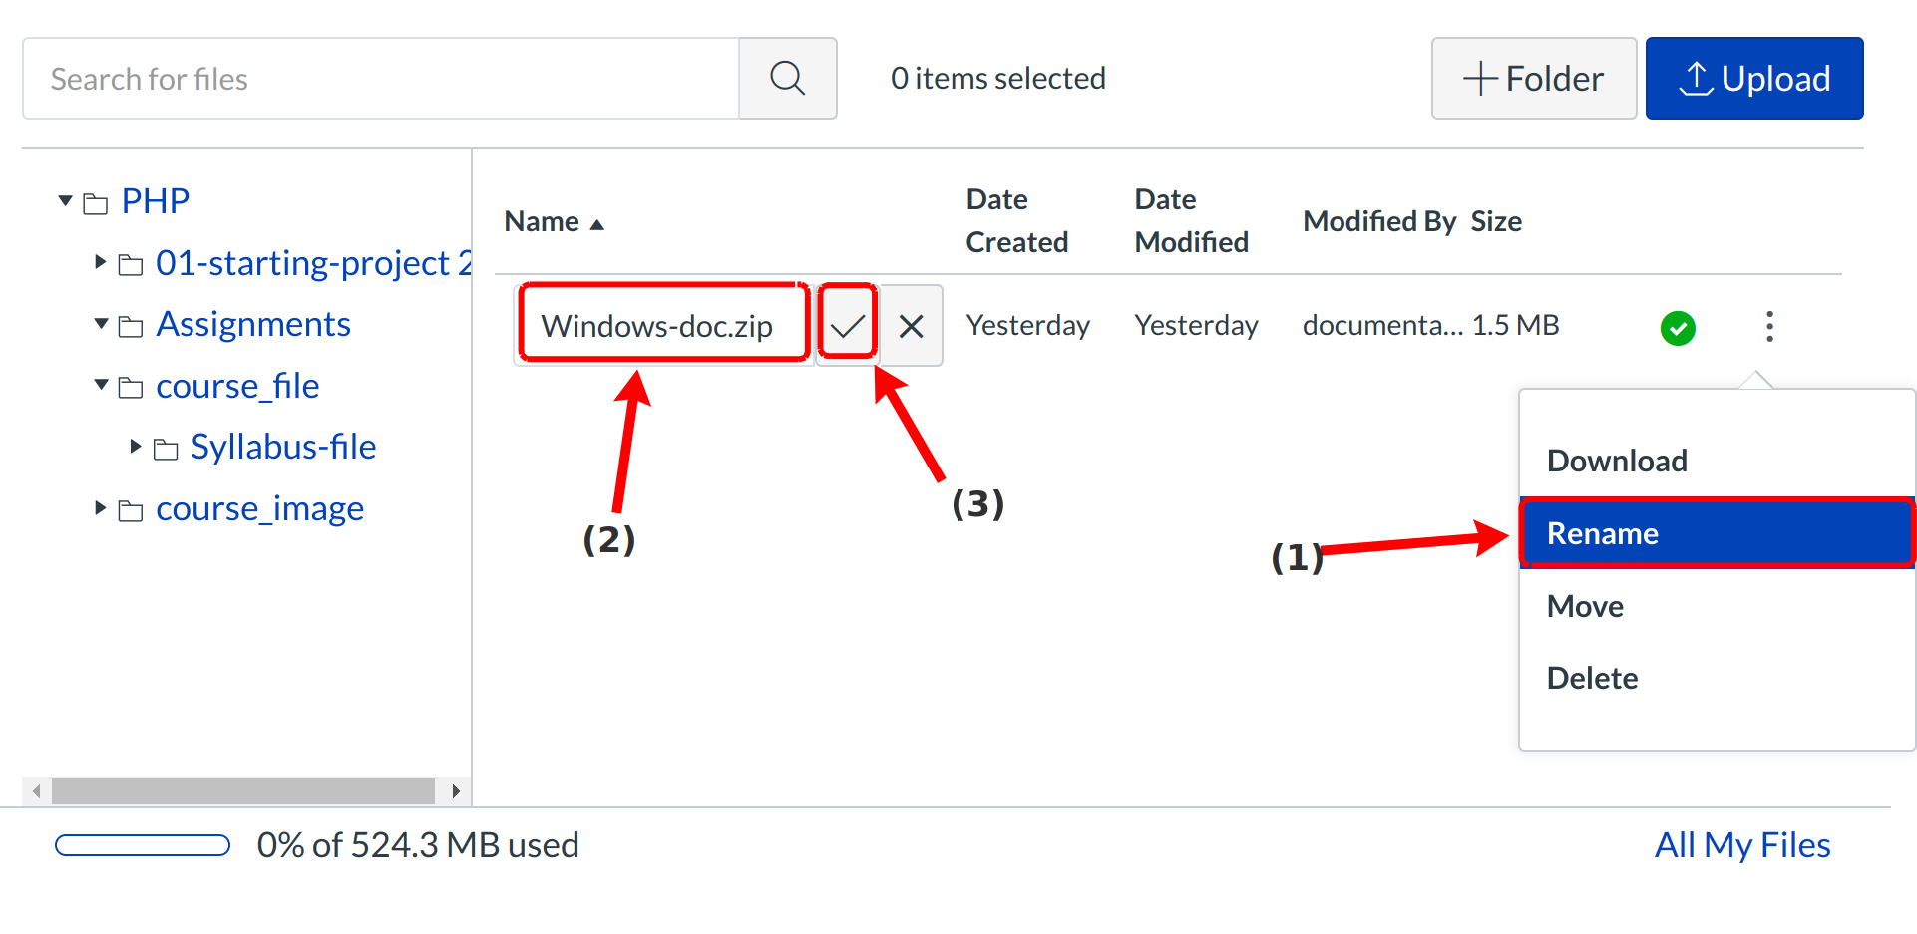Open the All My Files link

1741,845
